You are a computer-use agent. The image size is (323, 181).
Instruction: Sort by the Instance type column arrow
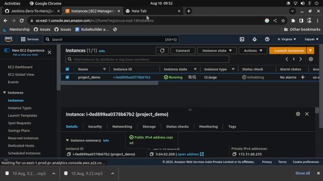pos(233,69)
